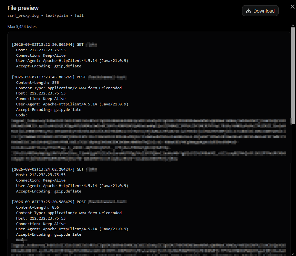The image size is (296, 256).
Task: Click the blurred Body content of first POST
Action: pos(148,140)
